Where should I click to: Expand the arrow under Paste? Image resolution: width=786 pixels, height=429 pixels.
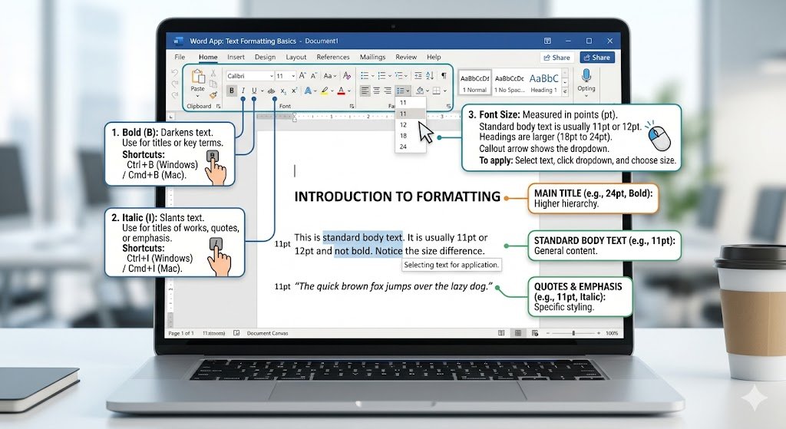(197, 96)
